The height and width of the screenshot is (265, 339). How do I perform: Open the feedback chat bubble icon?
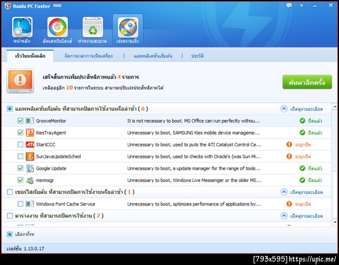[289, 6]
